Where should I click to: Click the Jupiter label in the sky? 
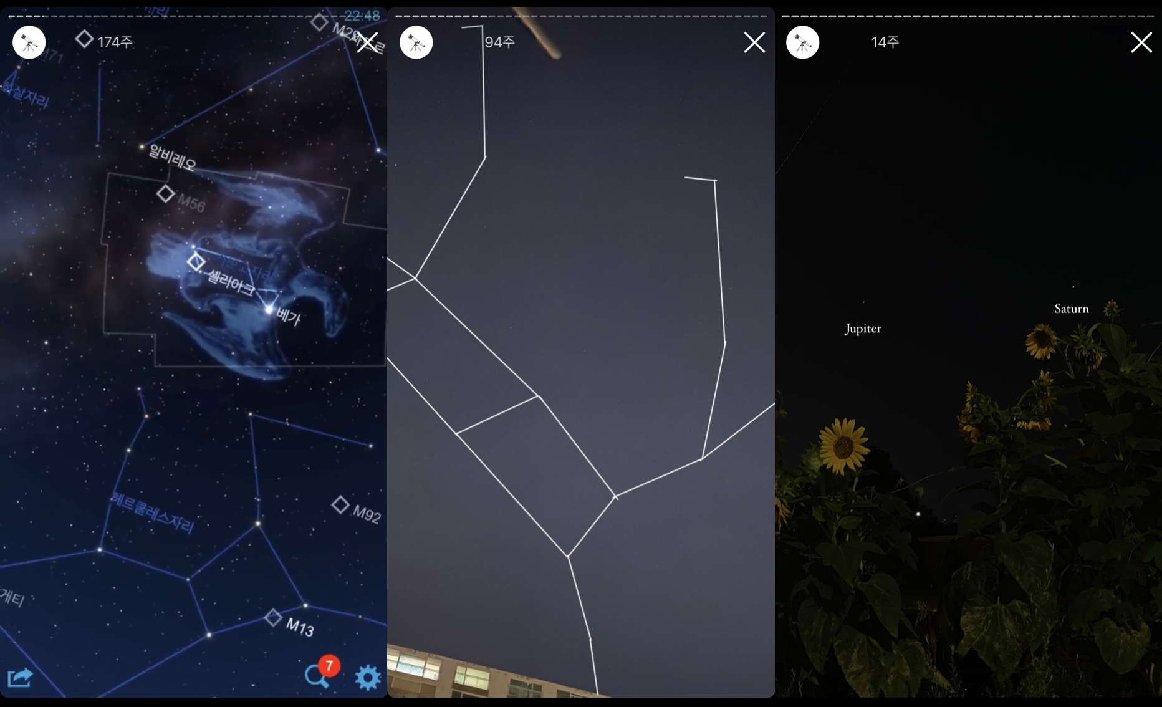(863, 329)
